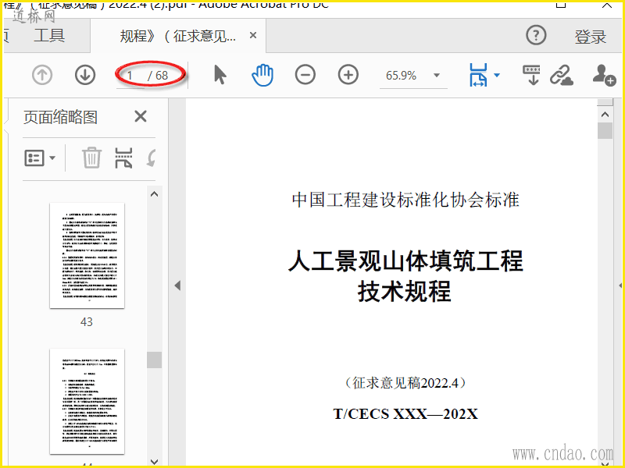Click the document vertical scrollbar thumb
625x468 pixels.
pos(605,130)
